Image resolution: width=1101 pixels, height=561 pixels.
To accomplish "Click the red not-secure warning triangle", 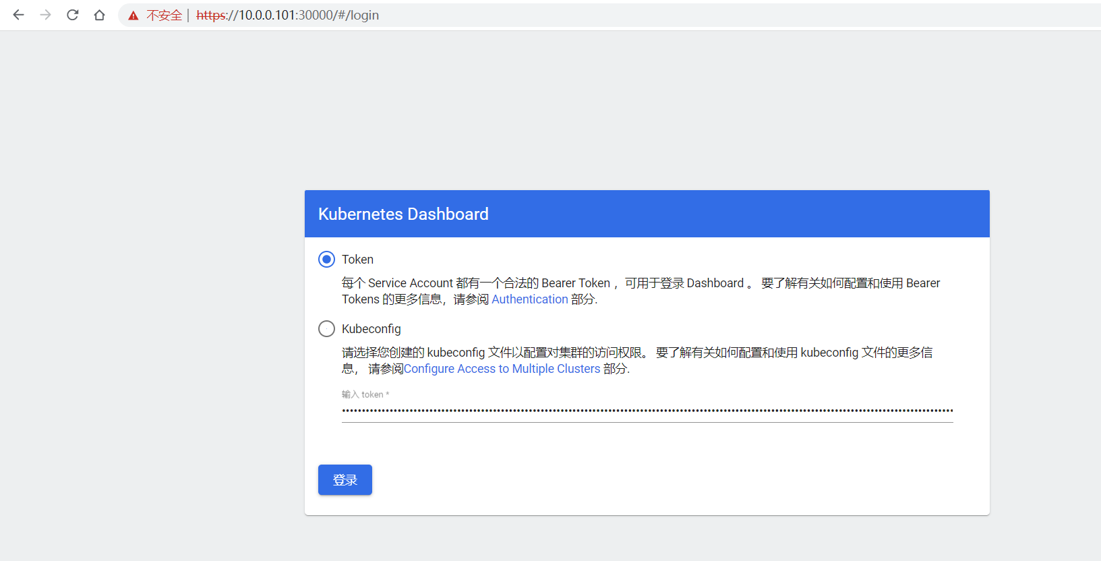I will (133, 16).
